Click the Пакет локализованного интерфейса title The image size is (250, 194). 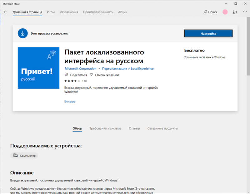104,56
